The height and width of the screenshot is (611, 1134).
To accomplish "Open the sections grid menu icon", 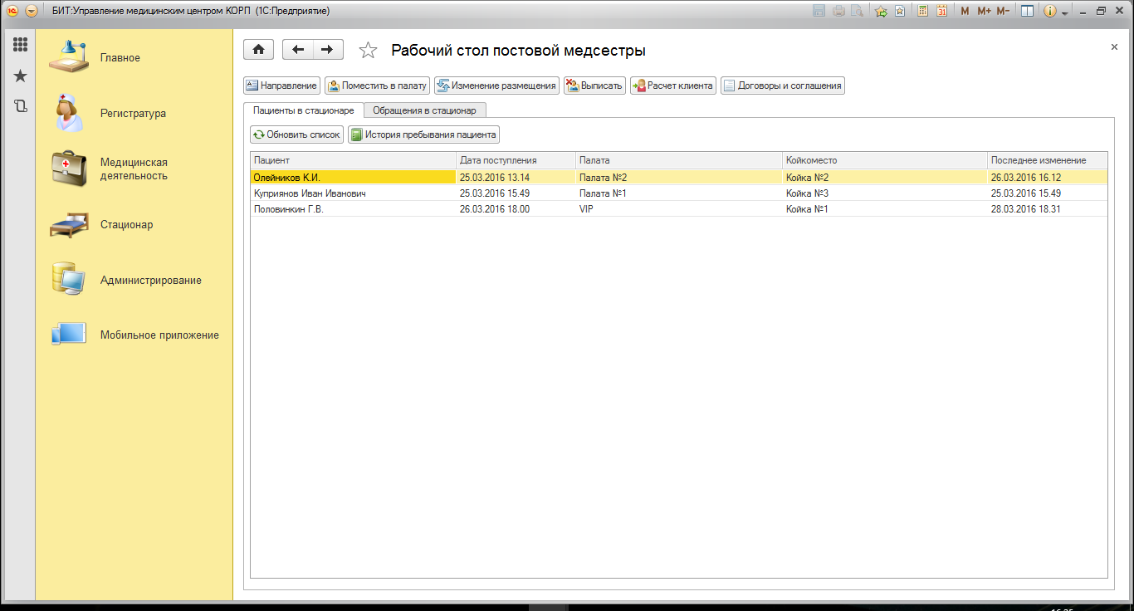I will (x=20, y=45).
